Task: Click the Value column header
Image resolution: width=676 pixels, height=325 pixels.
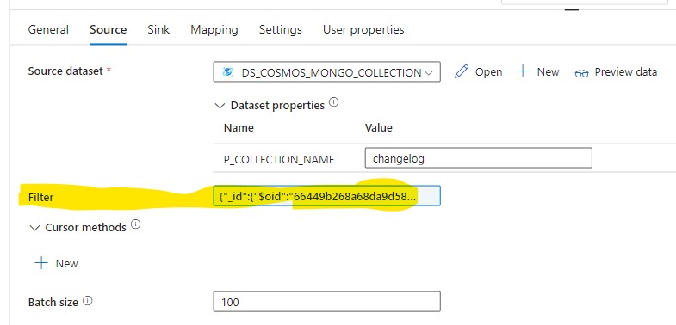Action: [x=379, y=127]
